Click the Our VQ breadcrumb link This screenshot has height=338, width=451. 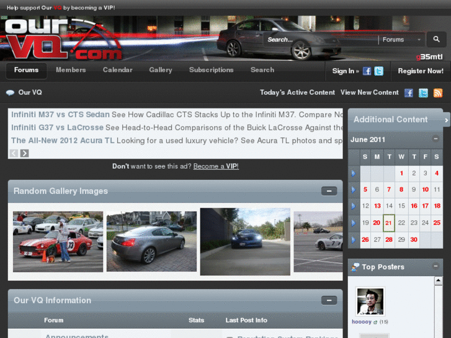click(x=30, y=92)
